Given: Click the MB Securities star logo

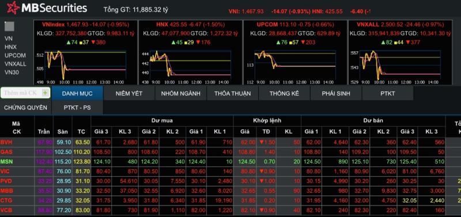Looking at the screenshot, I should pyautogui.click(x=13, y=8).
